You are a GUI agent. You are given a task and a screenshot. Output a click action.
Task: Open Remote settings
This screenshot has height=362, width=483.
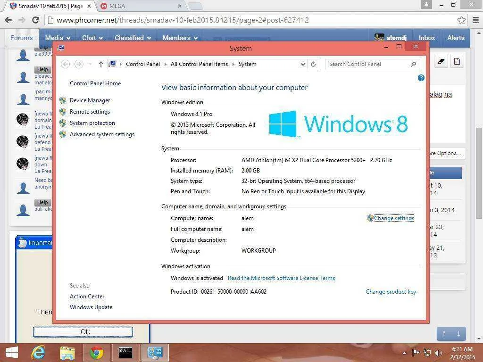click(x=90, y=112)
